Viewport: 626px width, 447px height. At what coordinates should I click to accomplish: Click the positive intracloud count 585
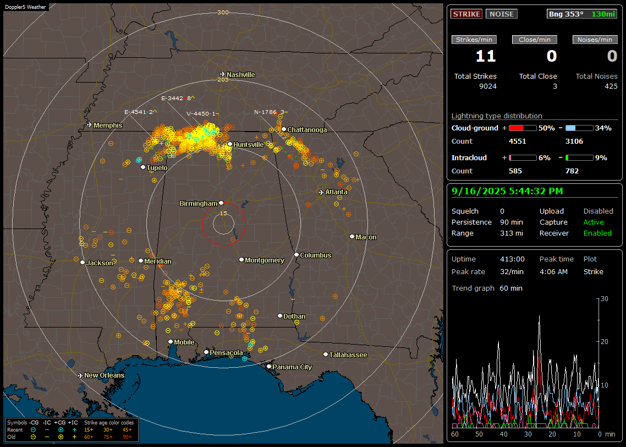[515, 171]
